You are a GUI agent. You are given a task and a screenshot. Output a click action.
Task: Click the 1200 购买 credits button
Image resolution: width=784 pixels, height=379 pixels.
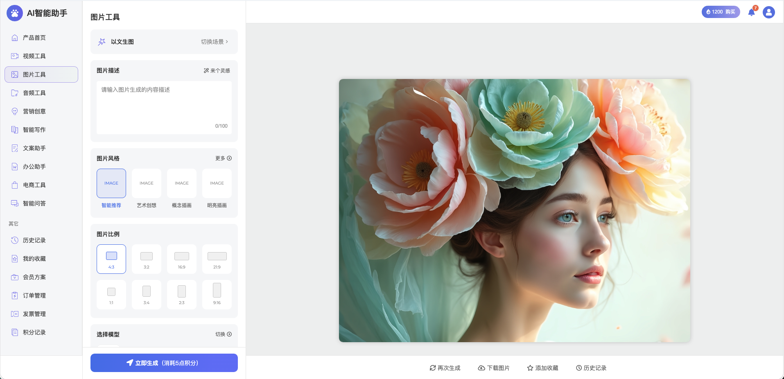click(x=721, y=12)
